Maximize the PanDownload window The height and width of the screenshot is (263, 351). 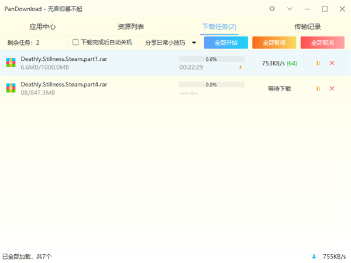(x=325, y=9)
